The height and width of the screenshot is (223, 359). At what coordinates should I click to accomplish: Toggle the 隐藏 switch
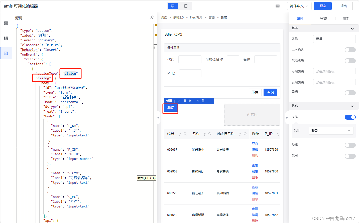[x=350, y=145]
